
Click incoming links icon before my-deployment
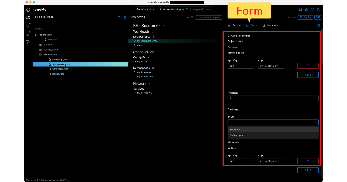(135, 41)
